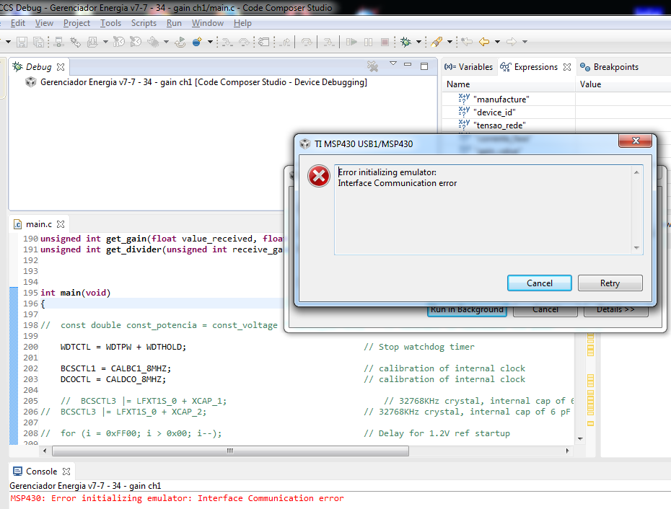671x509 pixels.
Task: Maximize the Debug view panel
Action: click(x=424, y=66)
